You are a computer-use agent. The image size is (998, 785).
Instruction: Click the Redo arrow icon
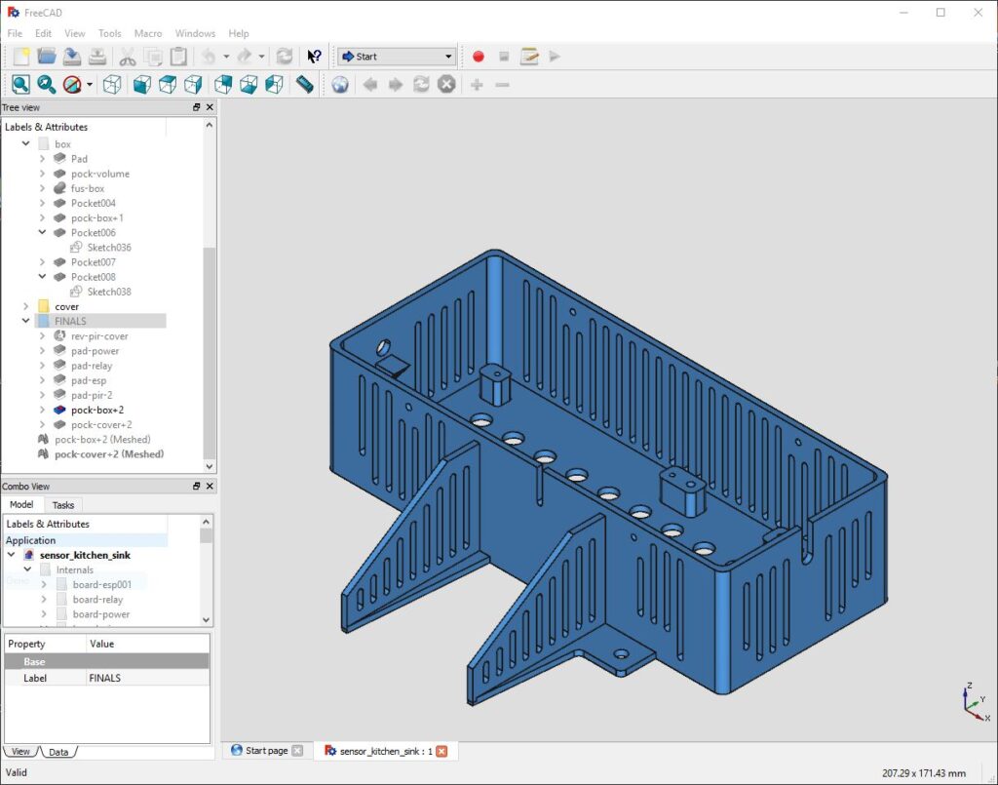click(245, 57)
